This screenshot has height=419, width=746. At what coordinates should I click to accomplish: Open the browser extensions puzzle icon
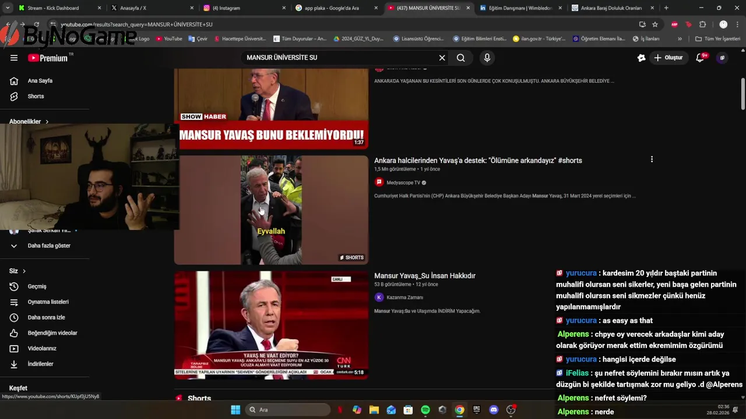(702, 24)
